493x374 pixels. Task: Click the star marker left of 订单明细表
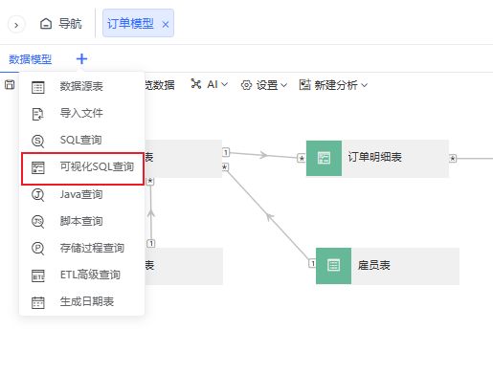tap(302, 158)
